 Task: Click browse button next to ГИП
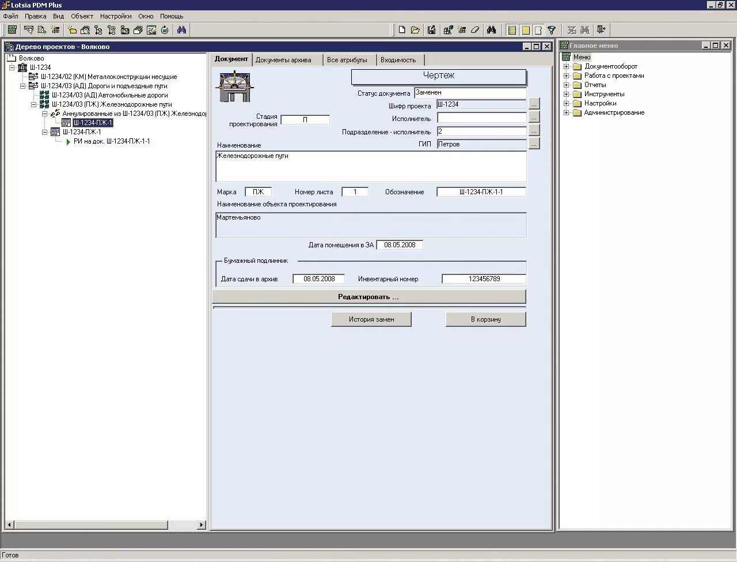534,144
